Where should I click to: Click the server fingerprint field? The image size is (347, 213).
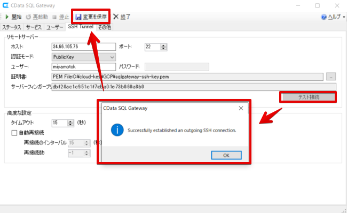(x=194, y=87)
